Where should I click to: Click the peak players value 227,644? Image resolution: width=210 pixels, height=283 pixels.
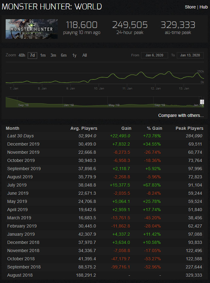194,267
